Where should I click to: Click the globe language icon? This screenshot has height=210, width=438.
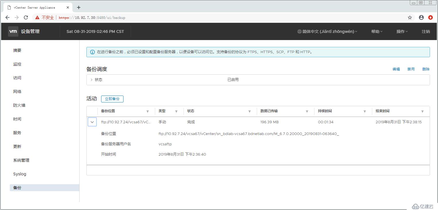(299, 31)
